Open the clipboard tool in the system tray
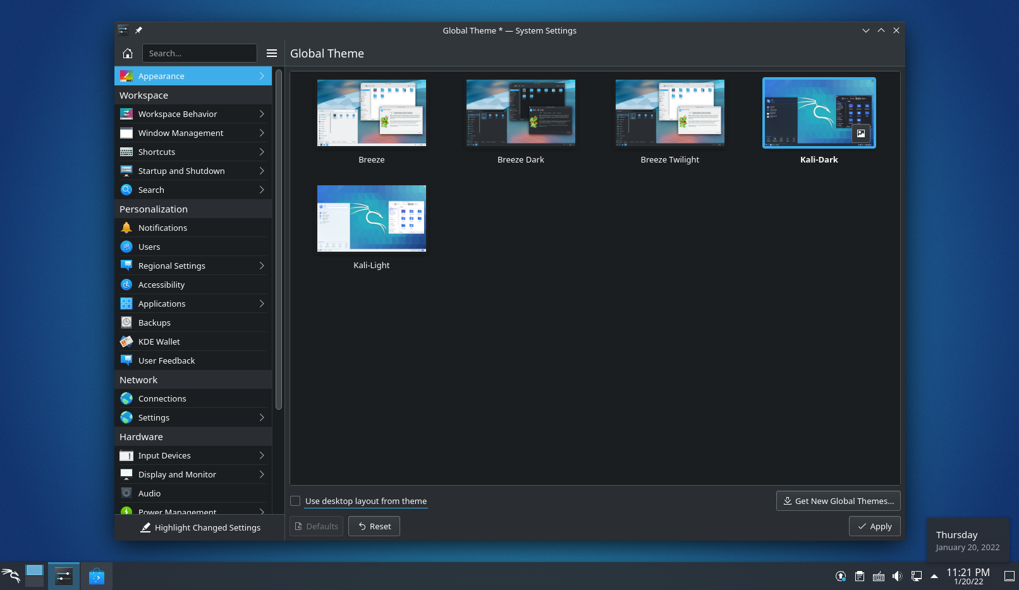 coord(860,576)
